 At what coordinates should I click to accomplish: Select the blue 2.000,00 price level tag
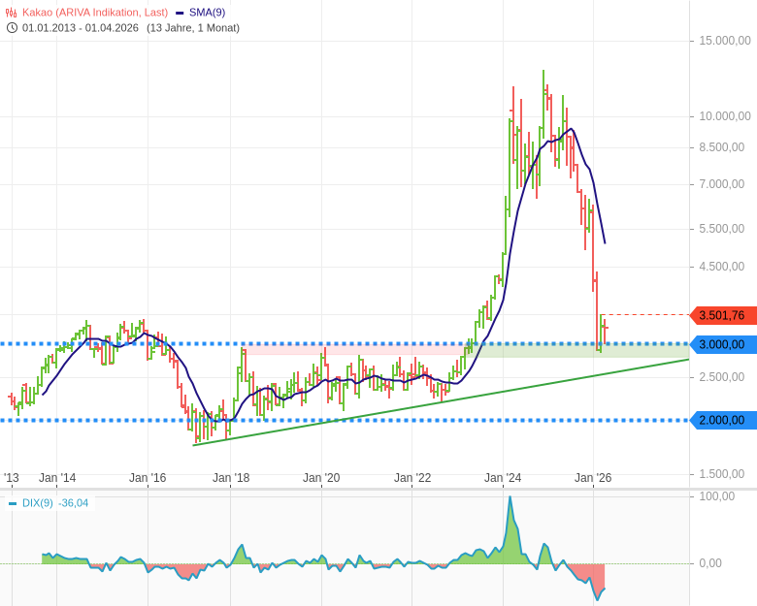point(723,420)
